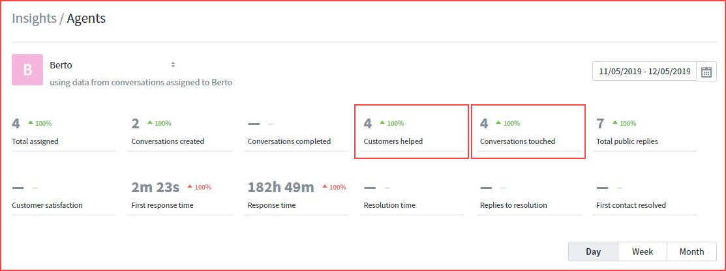
Task: Select the First response time metric
Action: (179, 196)
